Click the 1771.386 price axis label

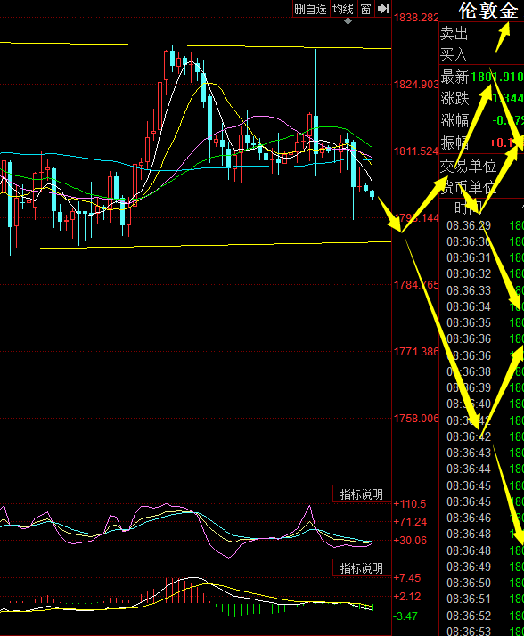pyautogui.click(x=415, y=351)
